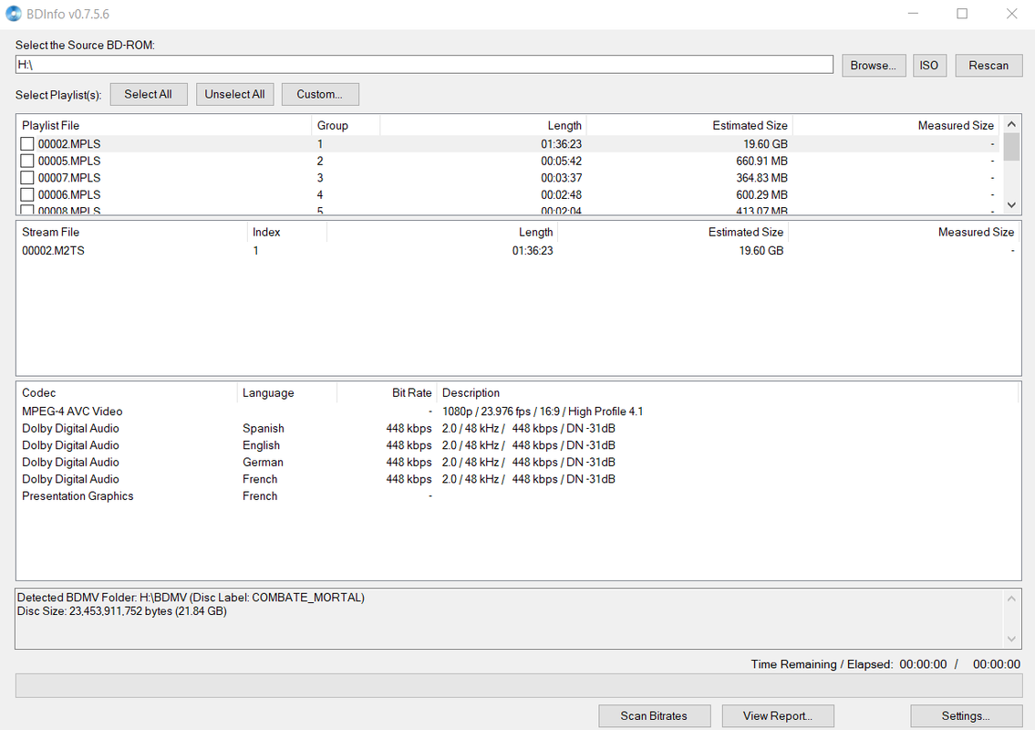This screenshot has height=730, width=1035.
Task: Select German Dolby Digital Audio row
Action: [x=518, y=463]
